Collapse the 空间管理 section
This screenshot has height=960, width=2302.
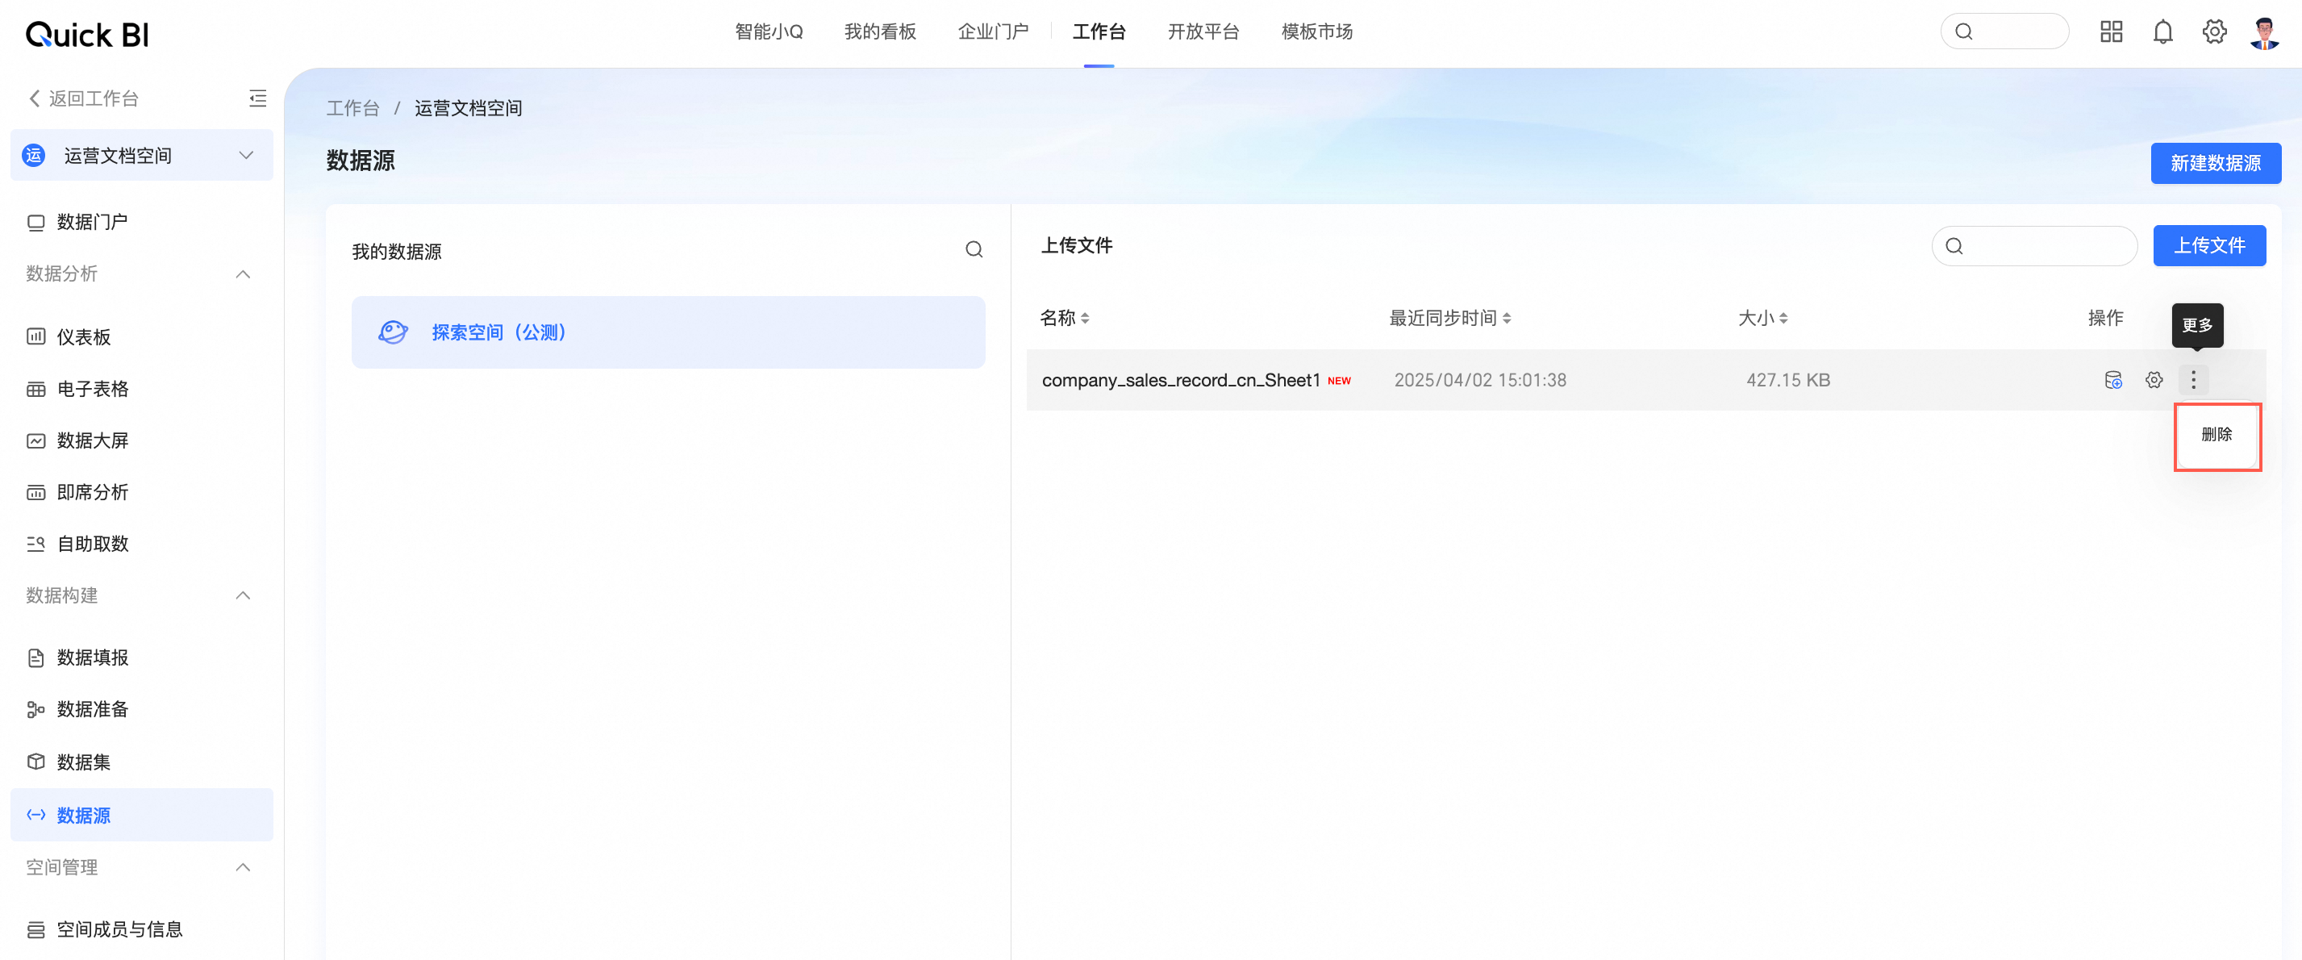pyautogui.click(x=242, y=867)
